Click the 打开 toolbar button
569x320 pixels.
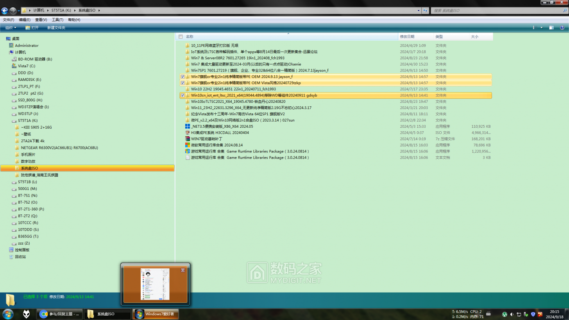(32, 28)
